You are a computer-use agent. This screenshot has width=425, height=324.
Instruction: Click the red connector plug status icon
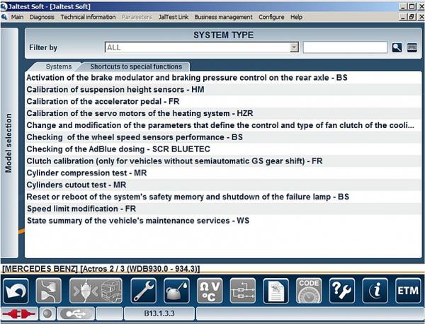19,314
